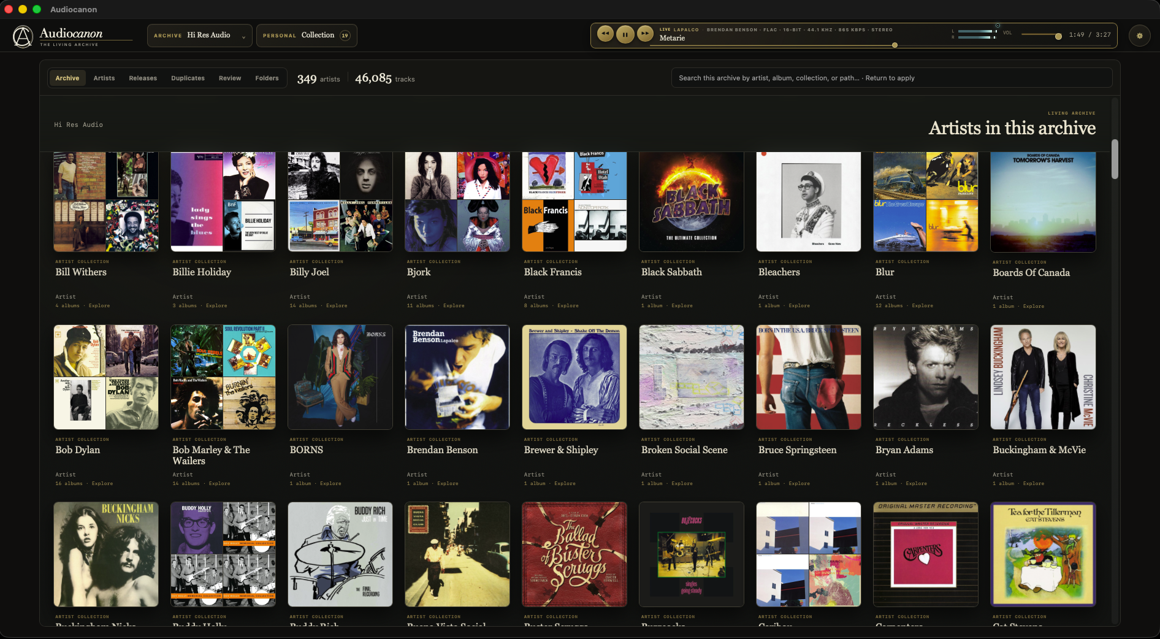Viewport: 1160px width, 639px height.
Task: Click the vertical scrollbar thumb
Action: point(1115,159)
